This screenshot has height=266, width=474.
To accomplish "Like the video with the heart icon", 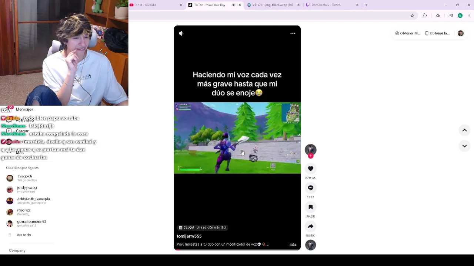I will 310,168.
